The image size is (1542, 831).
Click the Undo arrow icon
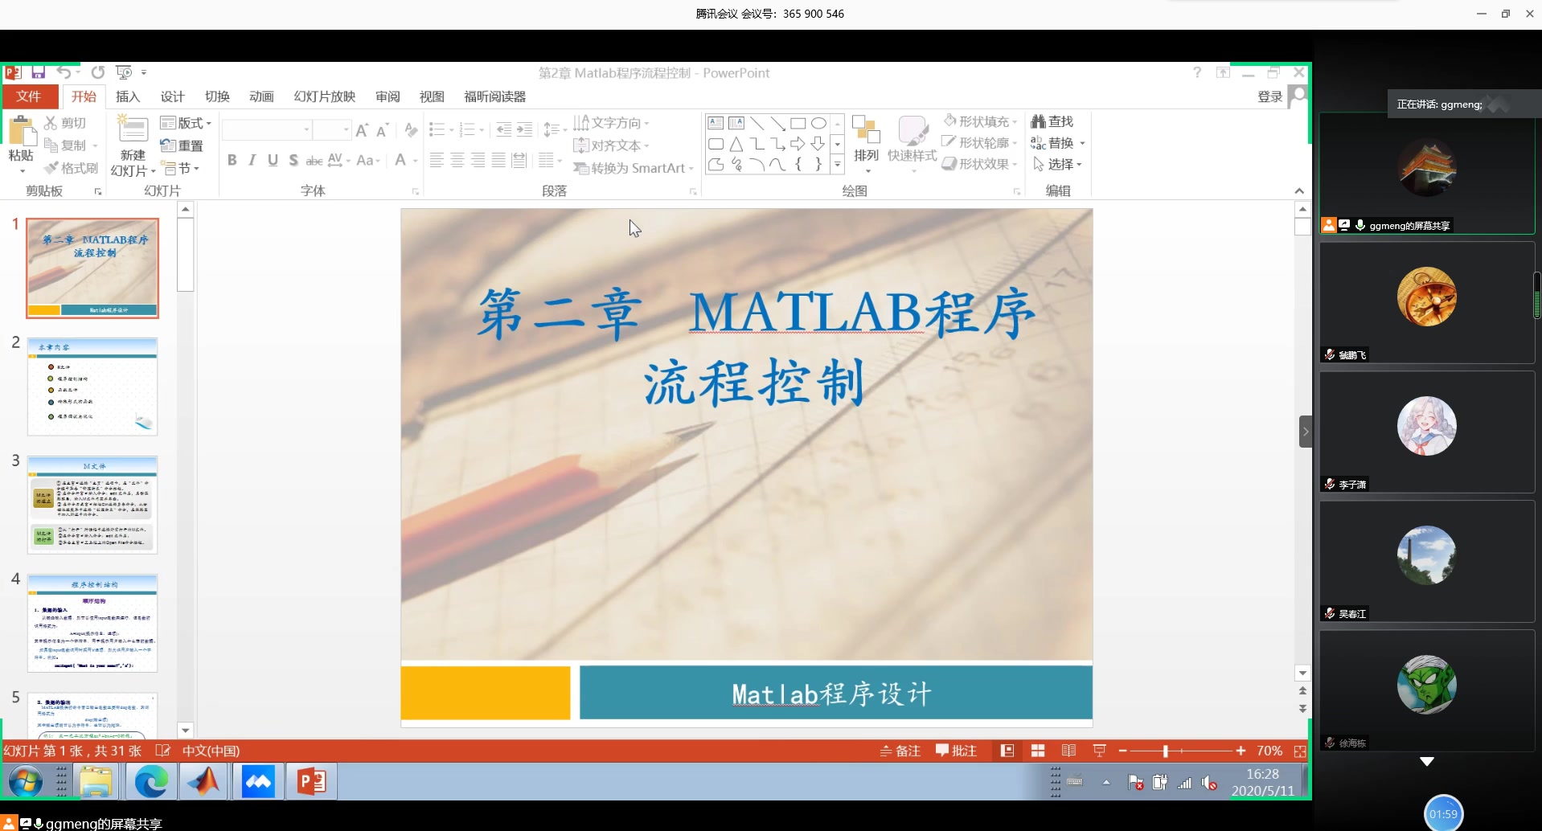point(64,72)
